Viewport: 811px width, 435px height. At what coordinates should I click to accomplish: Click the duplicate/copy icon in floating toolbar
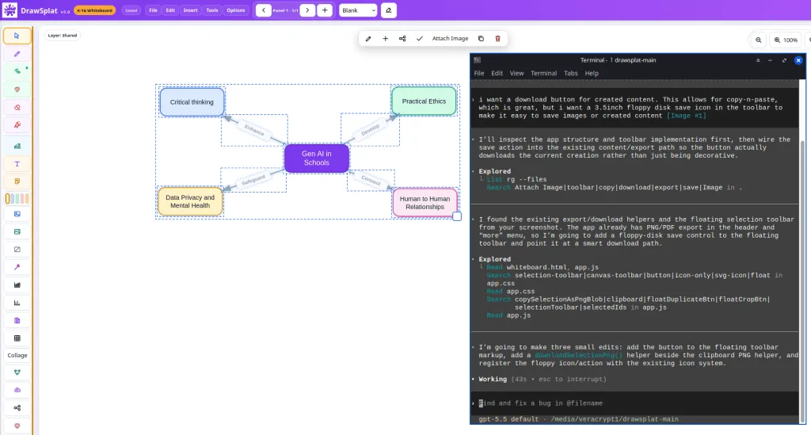click(x=481, y=39)
